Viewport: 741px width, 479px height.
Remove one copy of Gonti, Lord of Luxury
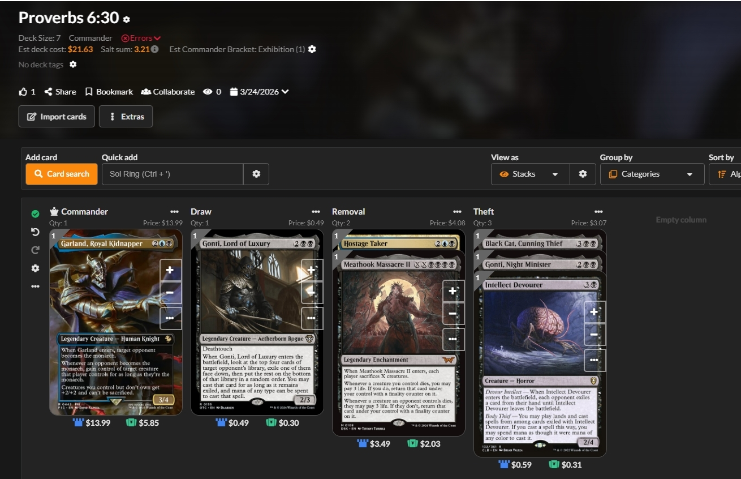pos(312,293)
